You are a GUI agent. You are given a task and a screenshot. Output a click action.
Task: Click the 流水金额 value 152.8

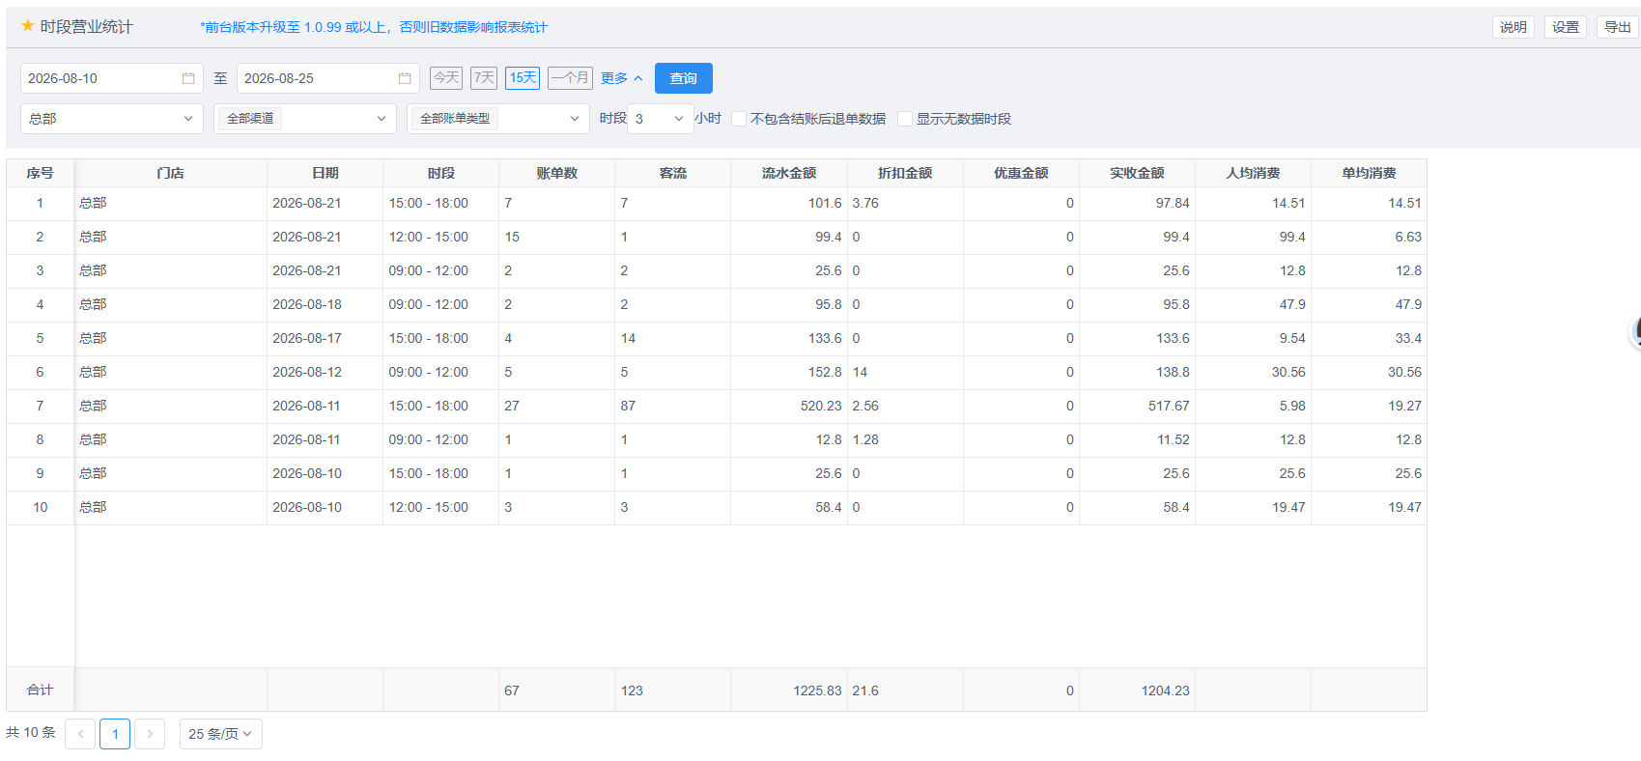[825, 372]
